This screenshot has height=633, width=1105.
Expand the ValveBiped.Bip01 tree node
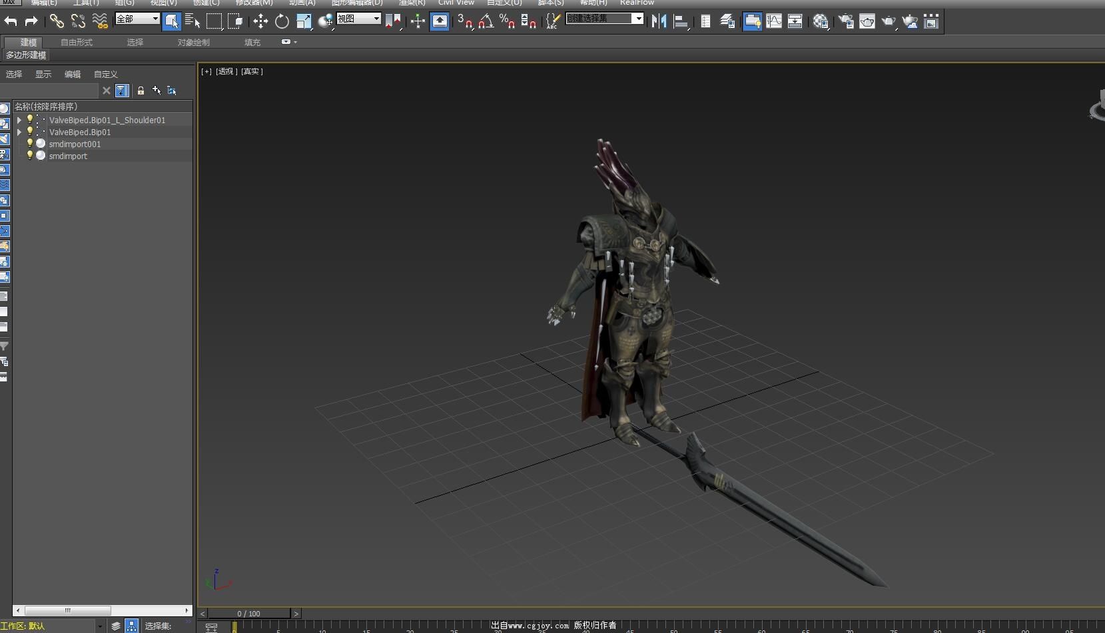coord(19,132)
